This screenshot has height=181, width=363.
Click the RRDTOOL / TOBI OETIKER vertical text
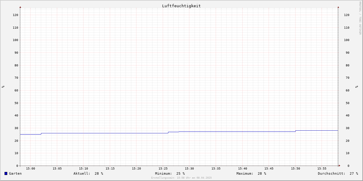tap(360, 18)
